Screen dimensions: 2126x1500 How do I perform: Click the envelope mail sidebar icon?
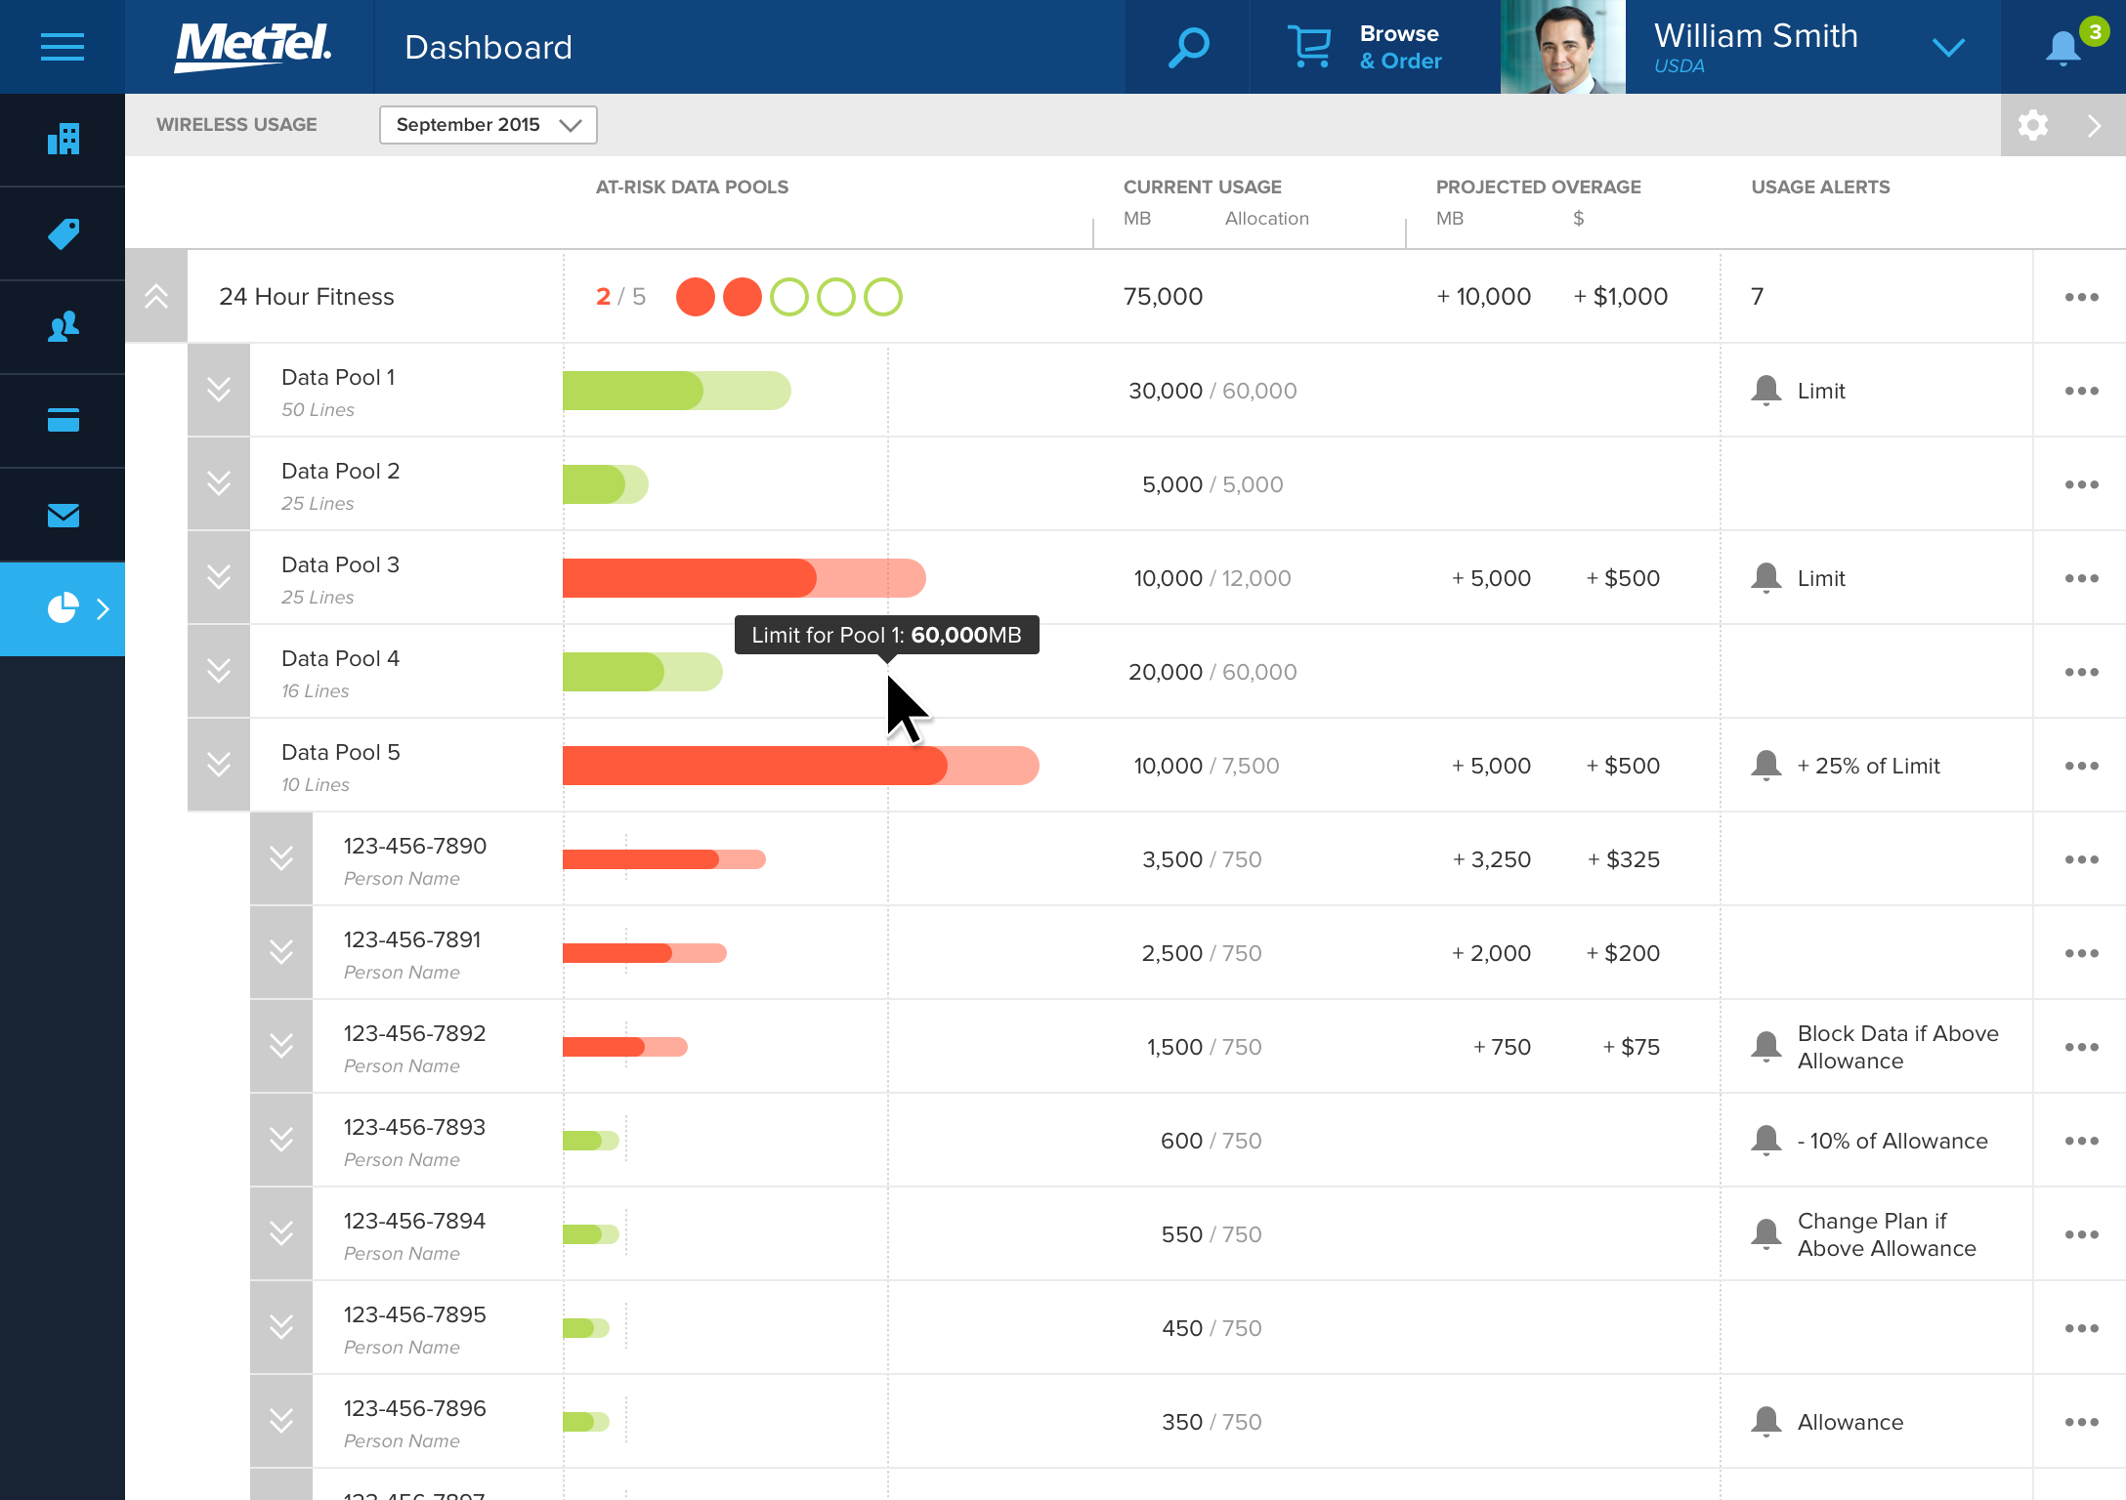63,515
